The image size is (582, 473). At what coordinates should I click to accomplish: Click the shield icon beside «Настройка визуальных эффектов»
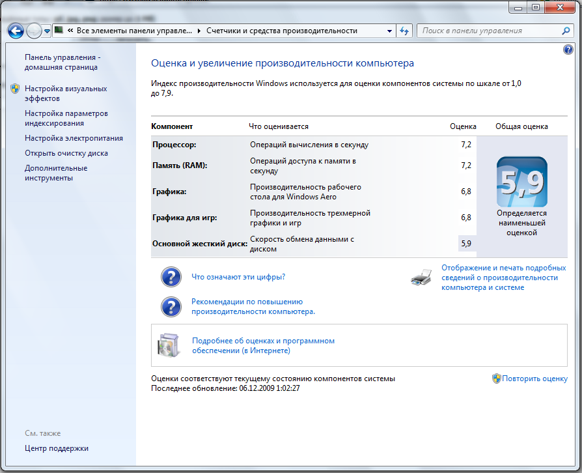(x=15, y=89)
